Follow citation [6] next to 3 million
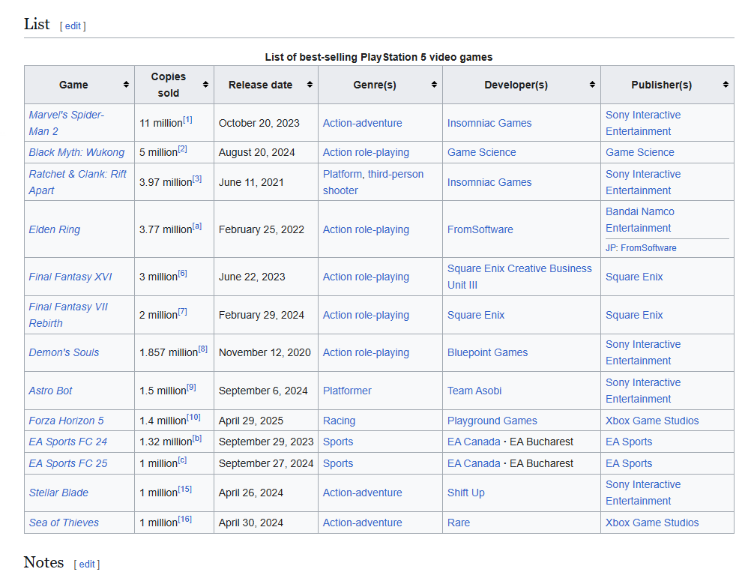 [182, 274]
